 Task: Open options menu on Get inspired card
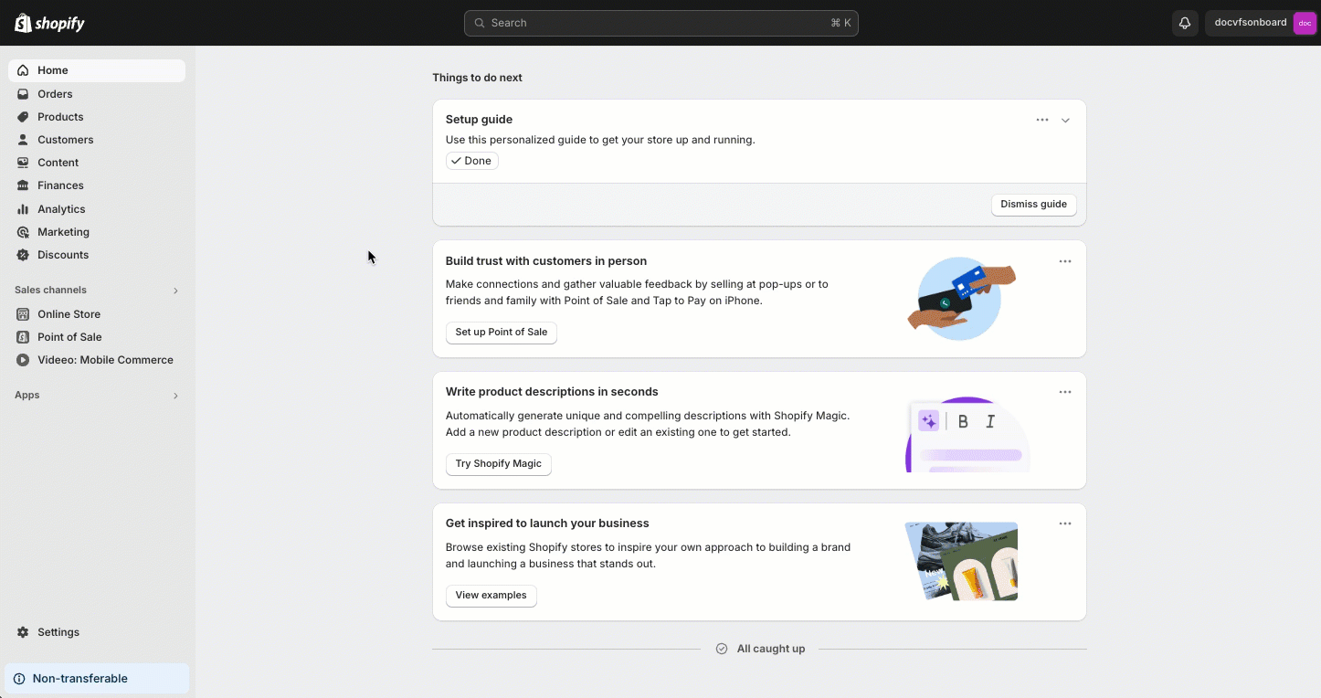(1064, 523)
